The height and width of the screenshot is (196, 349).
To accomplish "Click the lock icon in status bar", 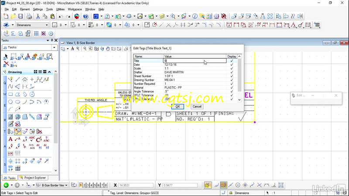I will (x=231, y=193).
